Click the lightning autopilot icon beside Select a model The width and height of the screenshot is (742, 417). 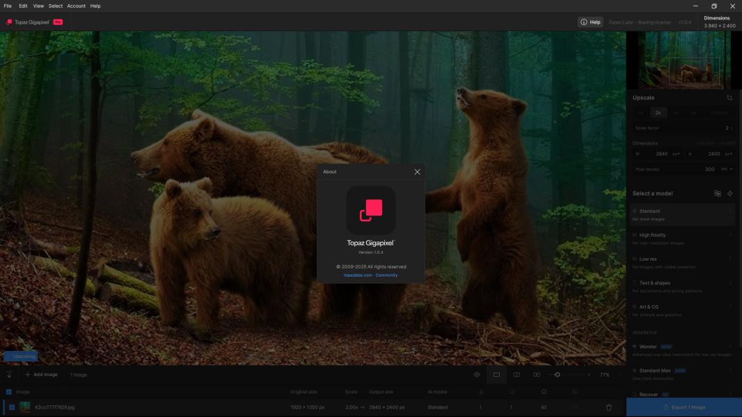[x=730, y=194]
